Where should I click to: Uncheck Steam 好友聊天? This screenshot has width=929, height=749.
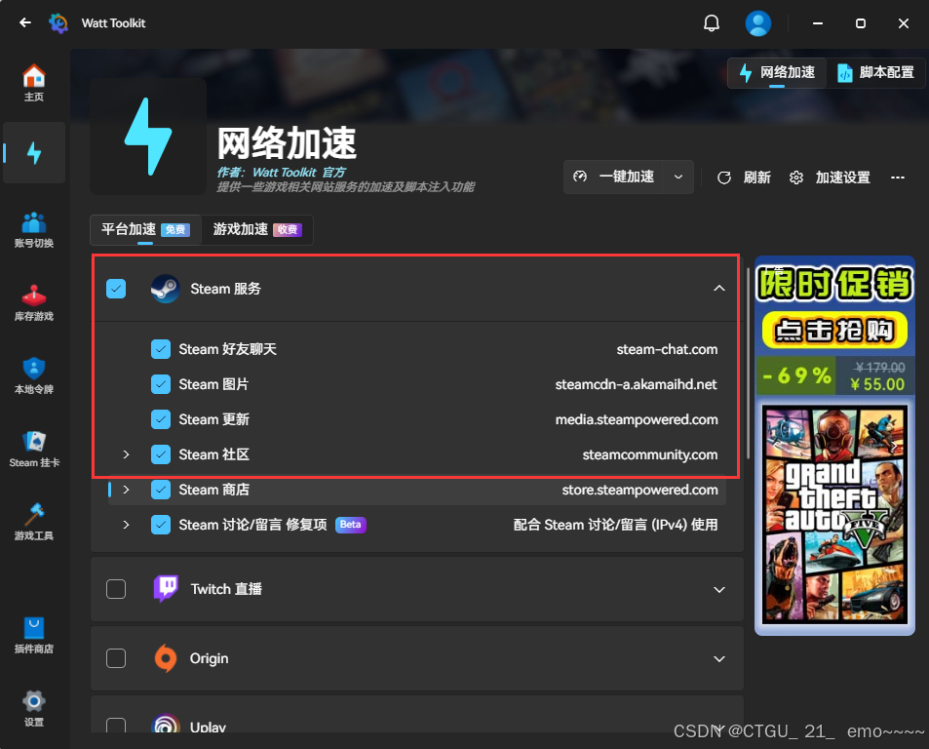click(161, 349)
